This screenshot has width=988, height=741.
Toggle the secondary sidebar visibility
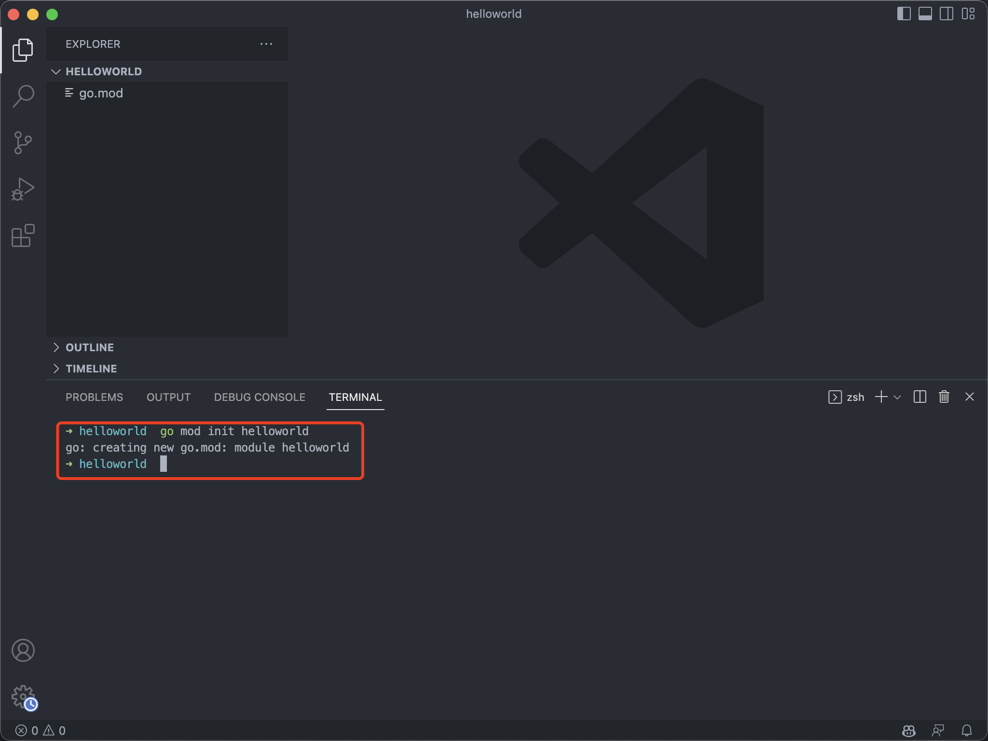coord(947,14)
